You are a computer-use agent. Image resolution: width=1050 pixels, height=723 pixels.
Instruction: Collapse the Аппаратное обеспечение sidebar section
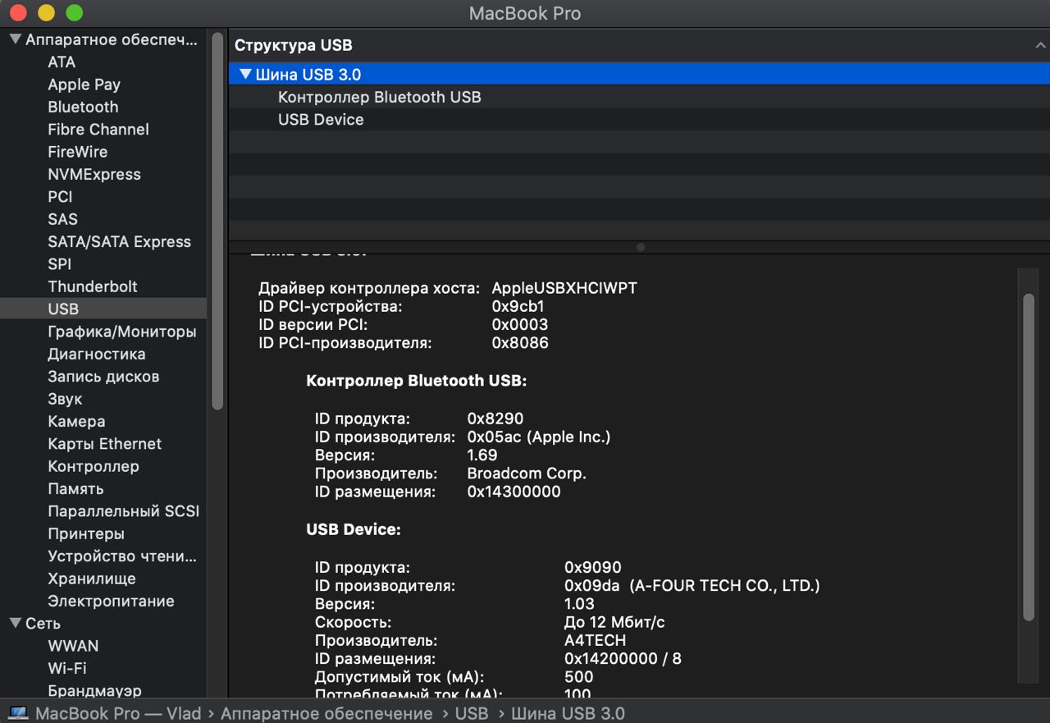pyautogui.click(x=15, y=39)
